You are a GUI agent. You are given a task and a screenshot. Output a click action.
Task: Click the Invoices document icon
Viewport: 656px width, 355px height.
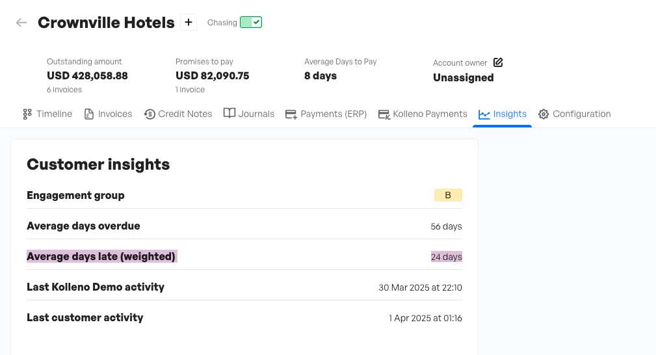pyautogui.click(x=89, y=114)
